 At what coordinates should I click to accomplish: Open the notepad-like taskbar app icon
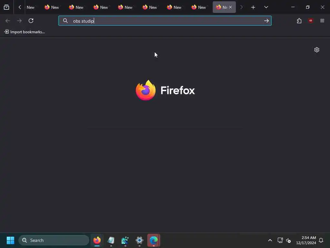tap(111, 240)
